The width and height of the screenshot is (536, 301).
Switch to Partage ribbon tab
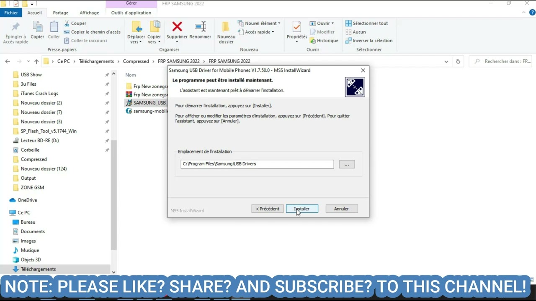click(x=61, y=13)
